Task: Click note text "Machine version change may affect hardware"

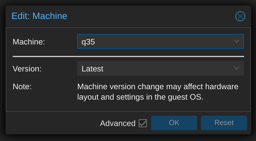Action: (158, 86)
